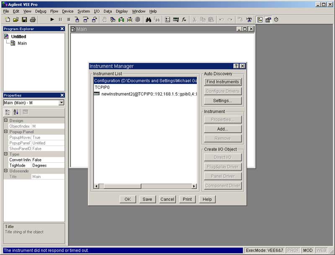The width and height of the screenshot is (335, 255).
Task: Collapse the Design property category
Action: point(6,121)
